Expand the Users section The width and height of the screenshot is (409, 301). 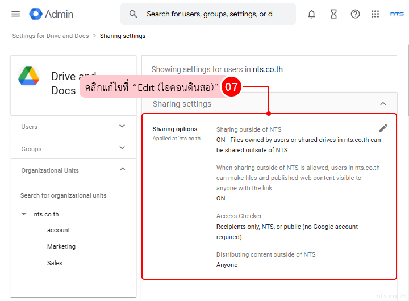pyautogui.click(x=122, y=127)
